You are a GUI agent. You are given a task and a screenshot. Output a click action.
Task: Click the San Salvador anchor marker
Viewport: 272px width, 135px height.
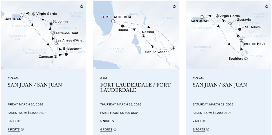(173, 48)
